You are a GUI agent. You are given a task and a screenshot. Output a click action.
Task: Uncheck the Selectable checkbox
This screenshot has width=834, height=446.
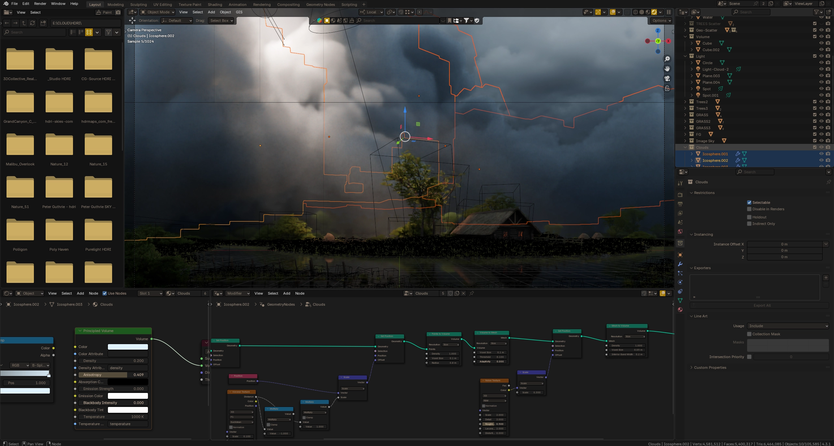point(749,202)
